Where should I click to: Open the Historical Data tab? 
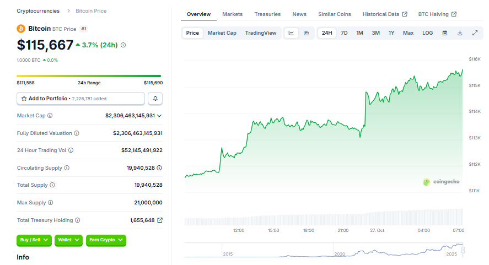(385, 14)
